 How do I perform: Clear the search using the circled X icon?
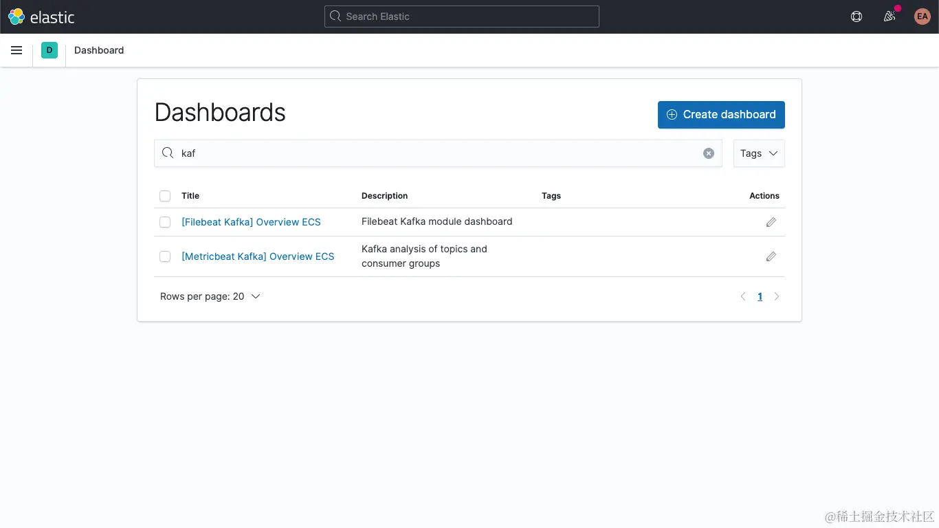tap(709, 153)
